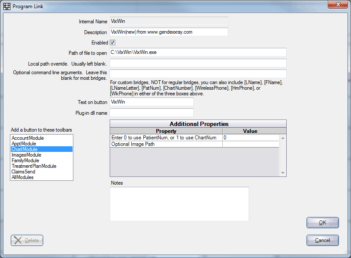Click the Additional Properties title bar
This screenshot has width=351, height=258.
coord(198,124)
